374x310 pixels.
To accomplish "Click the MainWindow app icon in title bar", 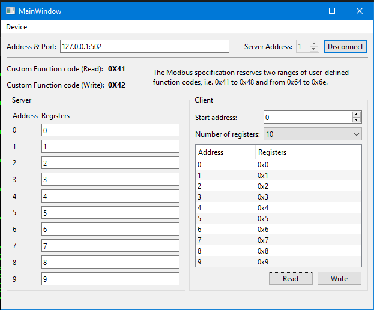I will point(10,11).
